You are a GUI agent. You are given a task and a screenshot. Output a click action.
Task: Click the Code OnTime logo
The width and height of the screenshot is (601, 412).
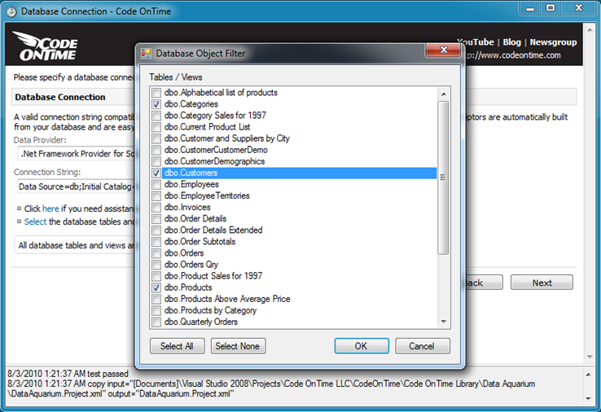(x=46, y=46)
